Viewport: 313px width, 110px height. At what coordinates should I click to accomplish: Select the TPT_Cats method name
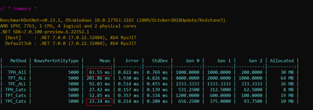click(x=16, y=95)
